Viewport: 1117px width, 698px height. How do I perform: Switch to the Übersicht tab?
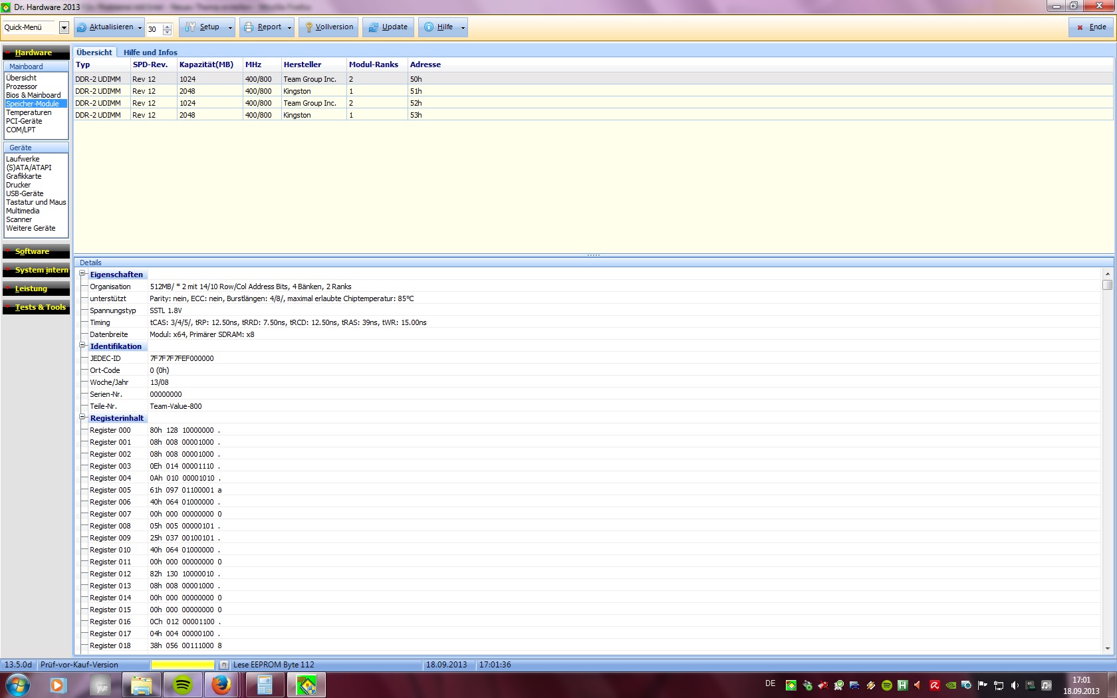[x=94, y=53]
